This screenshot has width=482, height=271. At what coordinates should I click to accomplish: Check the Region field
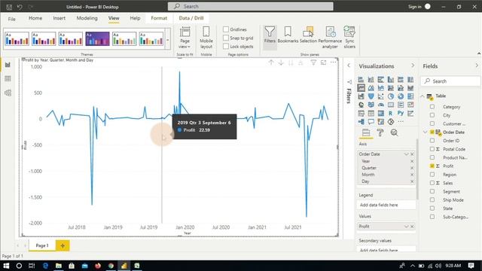(x=432, y=175)
